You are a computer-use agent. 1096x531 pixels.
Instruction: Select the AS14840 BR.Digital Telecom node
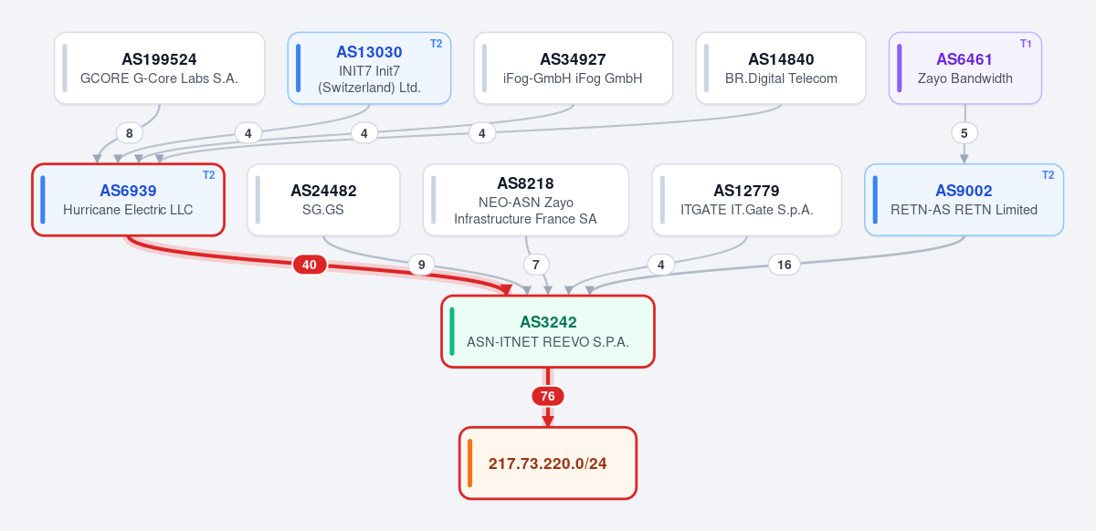coord(781,68)
